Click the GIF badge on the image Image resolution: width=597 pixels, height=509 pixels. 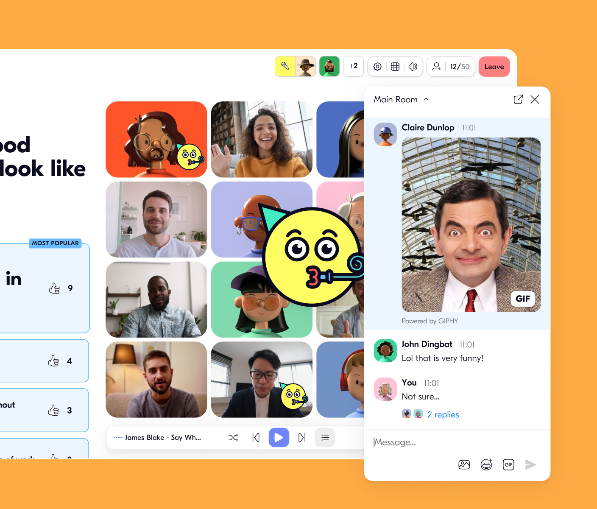[x=523, y=299]
